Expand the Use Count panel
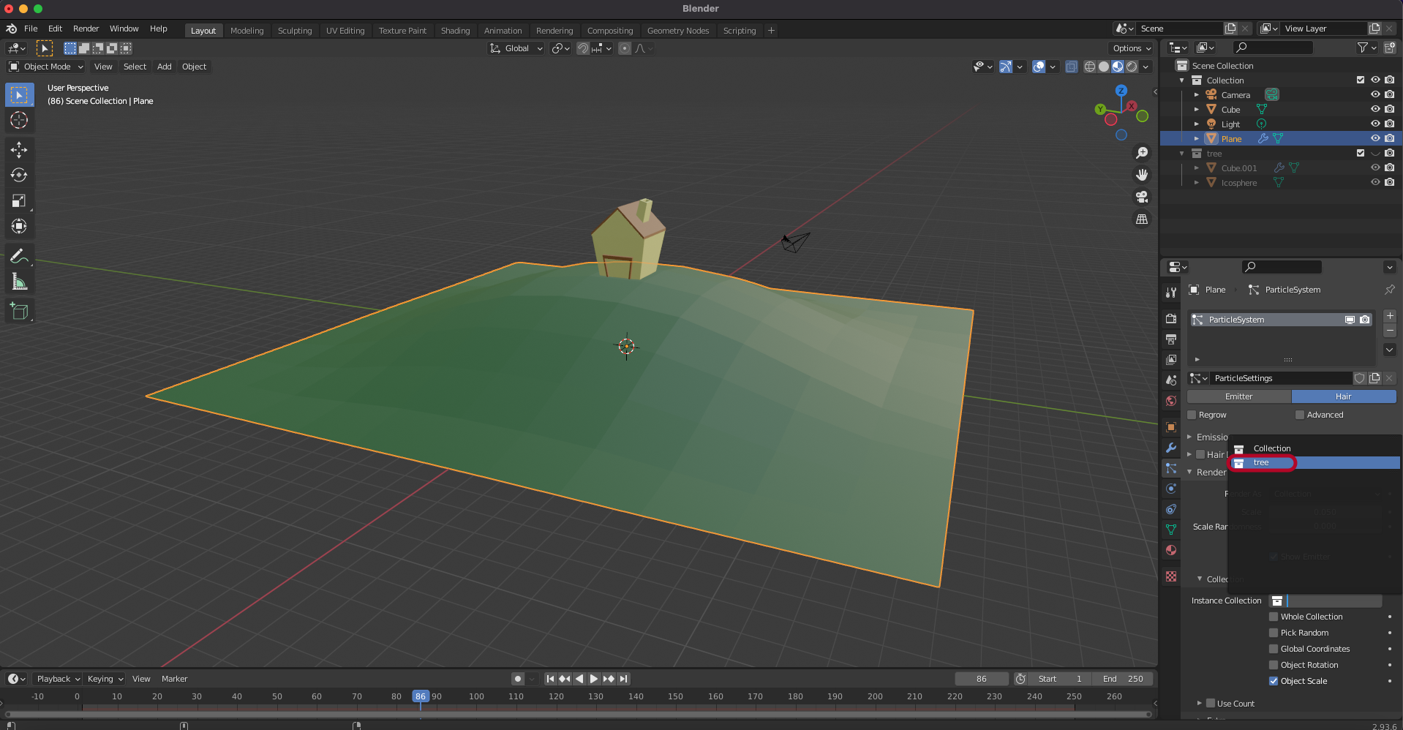 pyautogui.click(x=1200, y=703)
